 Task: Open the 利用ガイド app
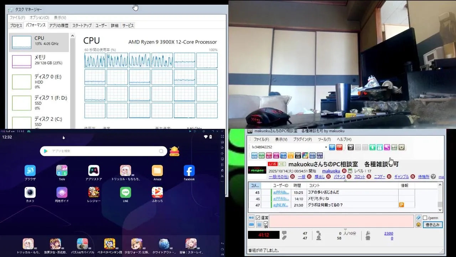coord(62,192)
